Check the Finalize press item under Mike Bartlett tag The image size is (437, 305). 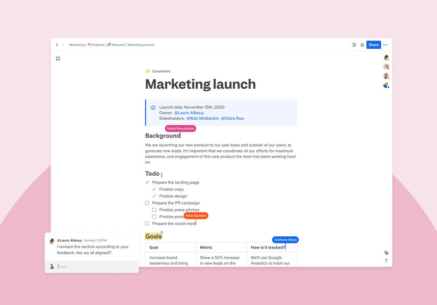click(154, 217)
